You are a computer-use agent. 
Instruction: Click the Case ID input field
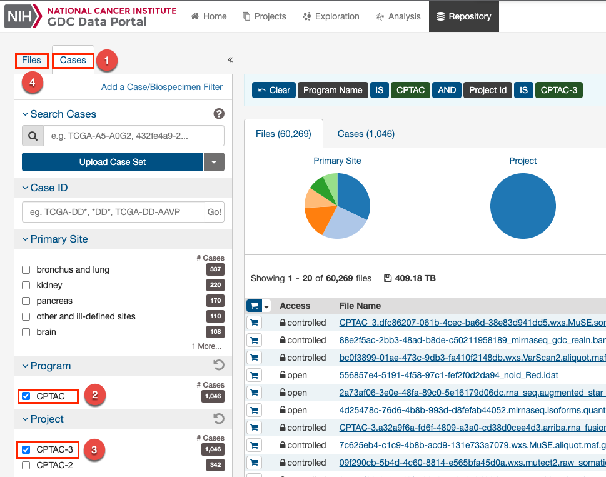(x=113, y=212)
